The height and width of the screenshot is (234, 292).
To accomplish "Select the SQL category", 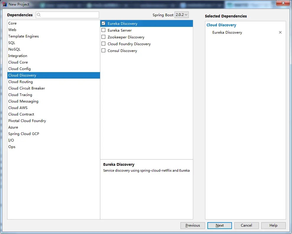I will click(x=11, y=43).
